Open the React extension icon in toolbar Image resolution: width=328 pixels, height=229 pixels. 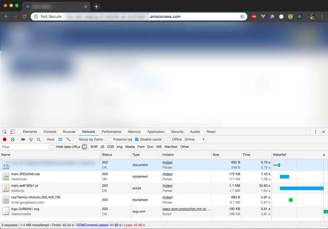pos(299,16)
